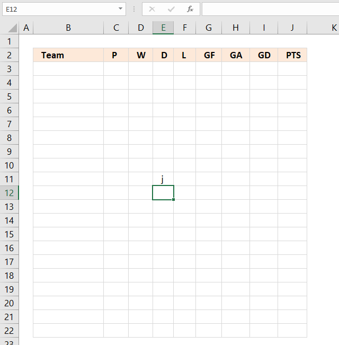Screen dimensions: 339x345
Task: Select column I header
Action: click(x=264, y=28)
